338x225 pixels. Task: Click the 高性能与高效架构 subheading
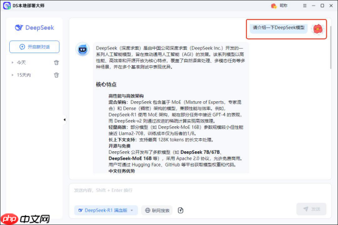[x=126, y=96]
